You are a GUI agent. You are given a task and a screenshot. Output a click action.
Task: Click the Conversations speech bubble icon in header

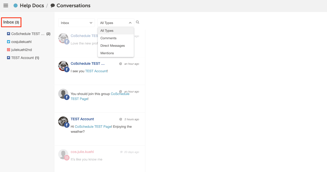coord(53,5)
